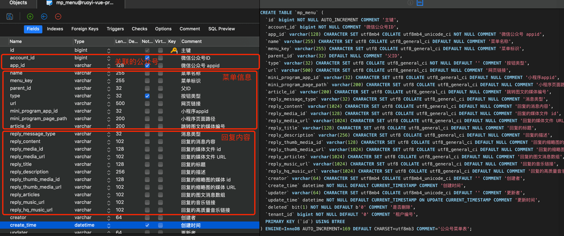
Task: Switch to the Indexes tab
Action: [x=55, y=29]
